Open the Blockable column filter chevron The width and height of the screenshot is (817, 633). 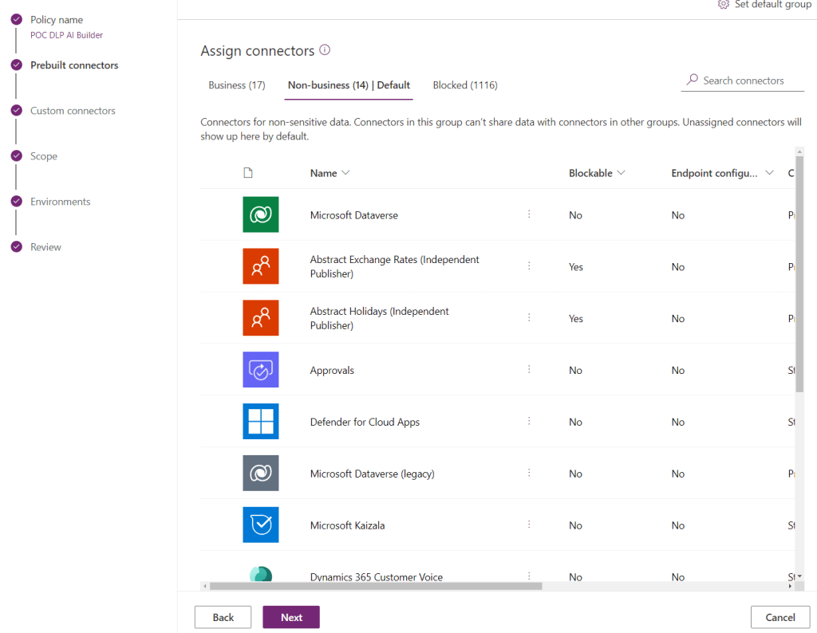coord(622,172)
